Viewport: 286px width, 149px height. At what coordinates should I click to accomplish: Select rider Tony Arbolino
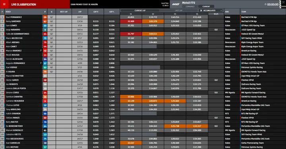coord(13,109)
